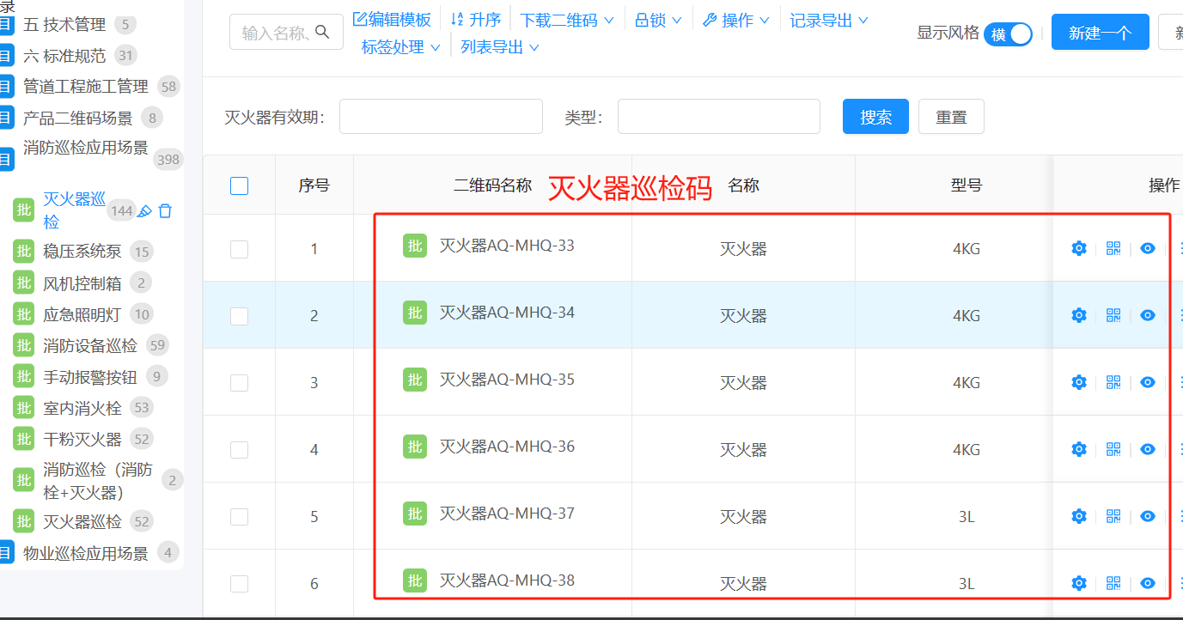Click QR code icon on row 5
The width and height of the screenshot is (1183, 620).
click(1113, 516)
